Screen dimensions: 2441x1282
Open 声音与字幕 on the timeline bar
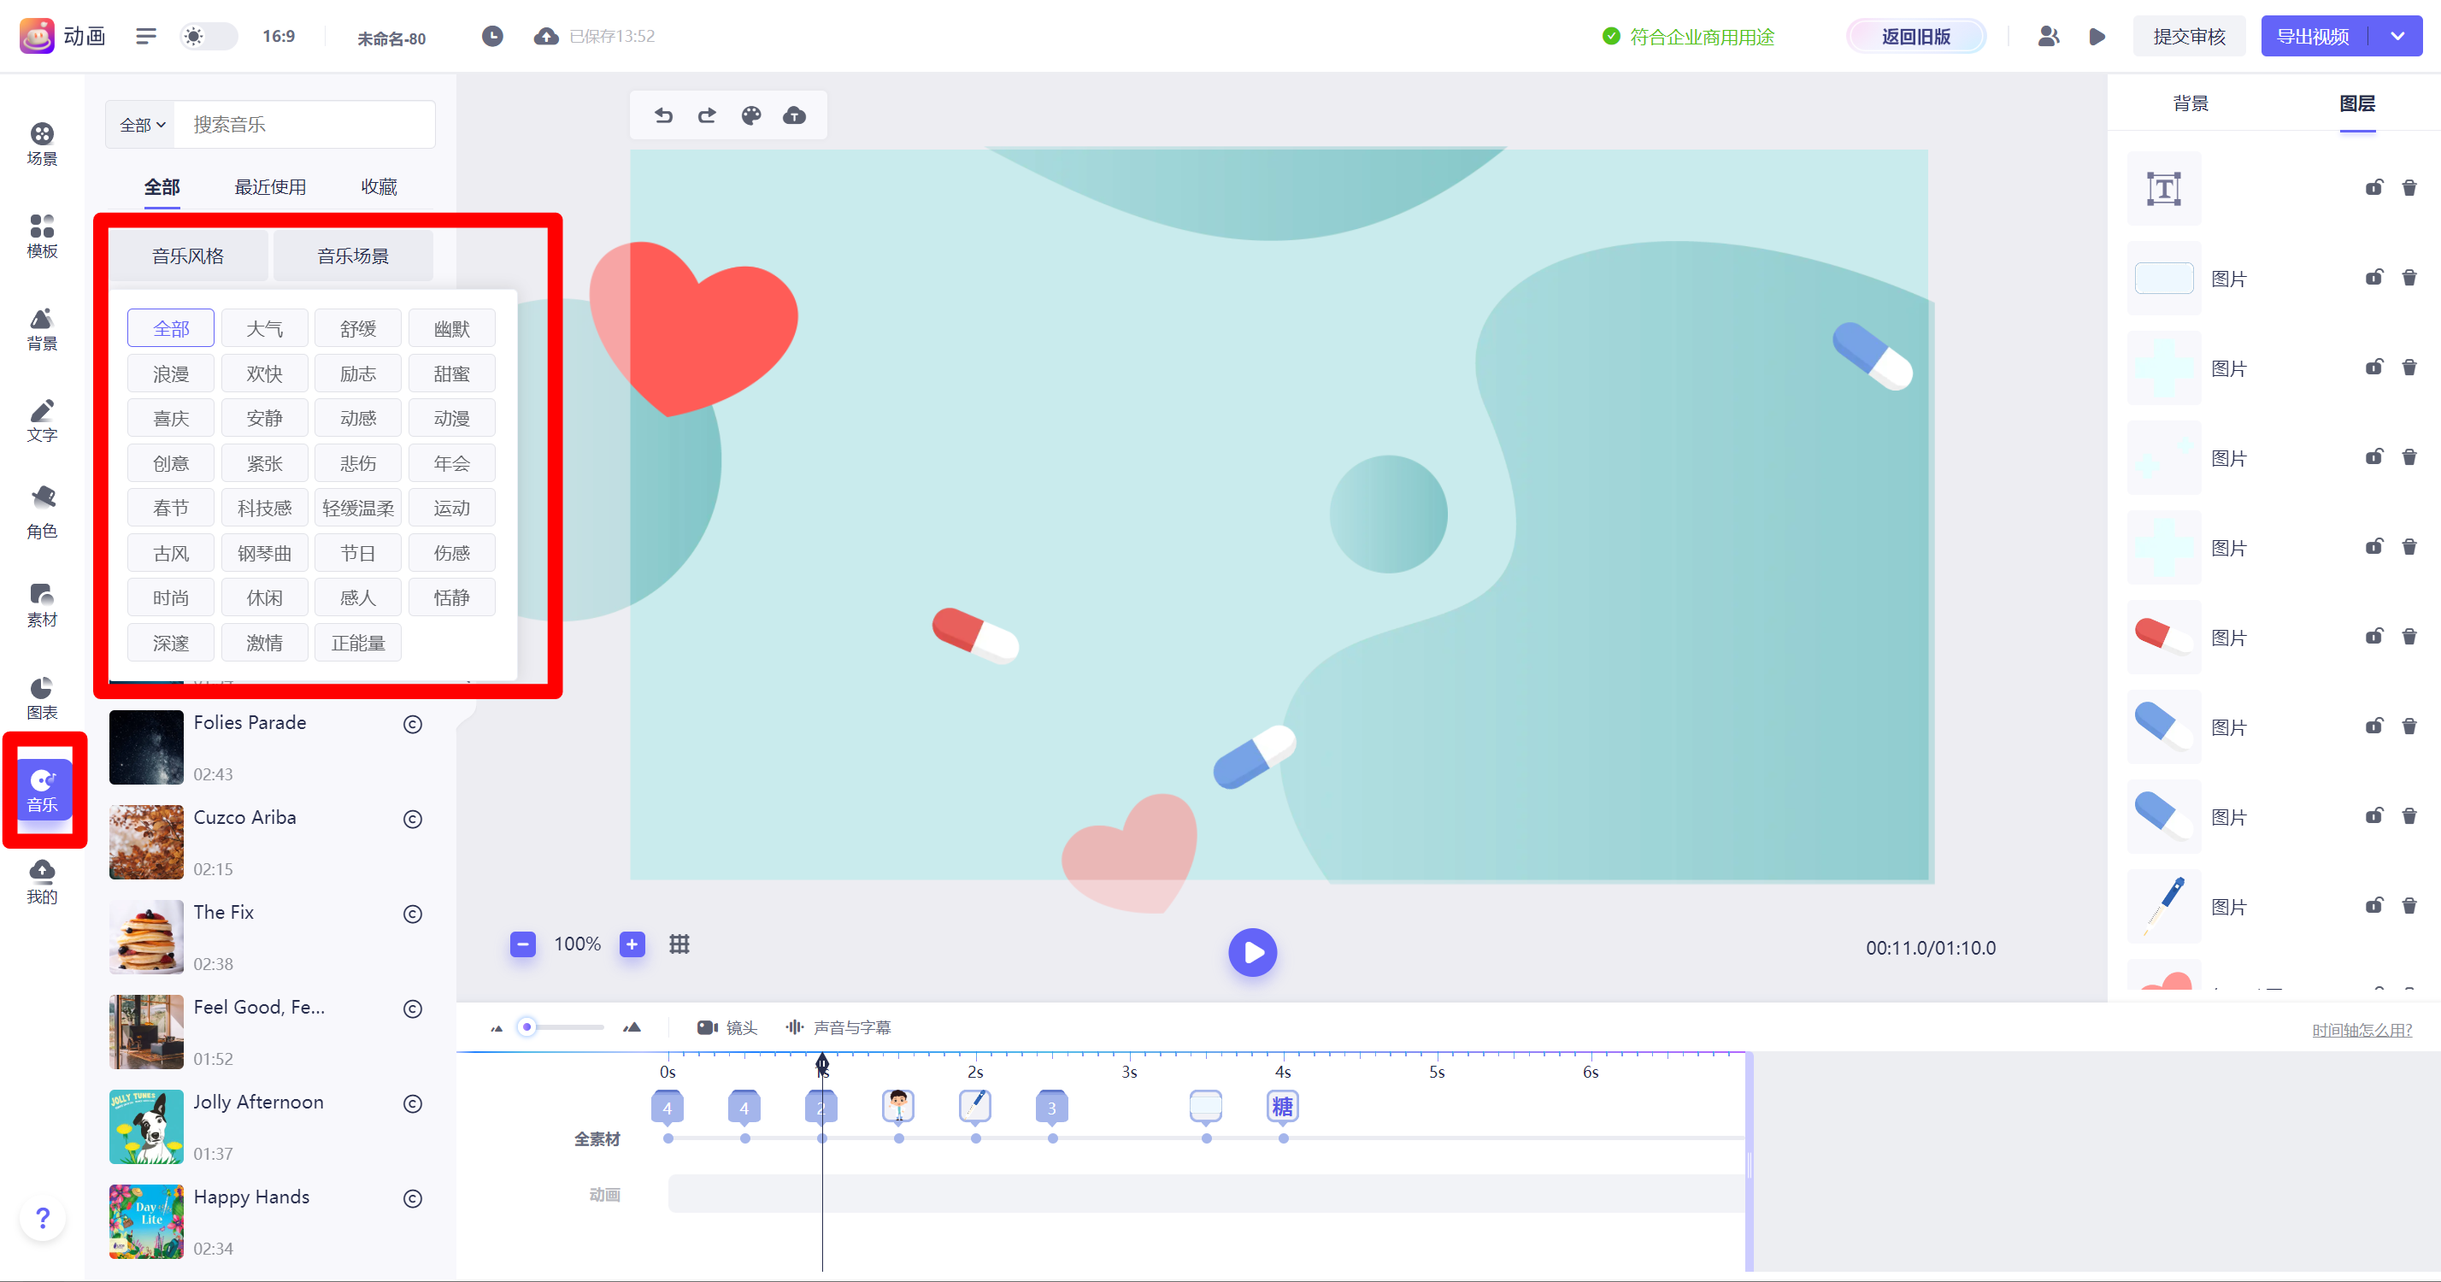[x=838, y=1027]
